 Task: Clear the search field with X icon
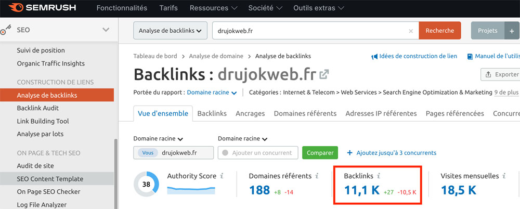tap(411, 31)
